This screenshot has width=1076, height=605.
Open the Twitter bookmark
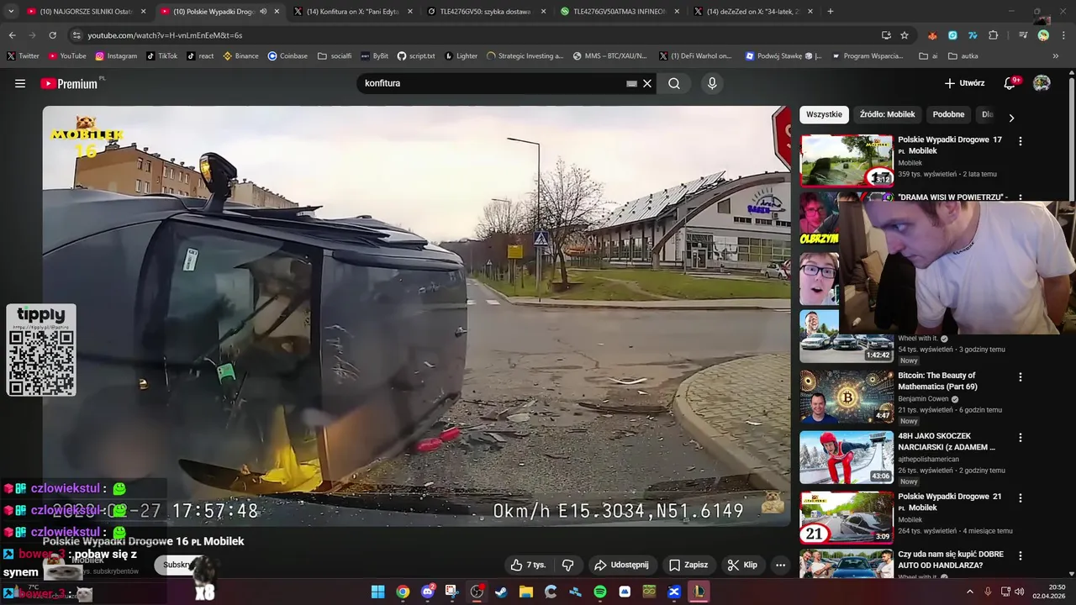[x=23, y=56]
